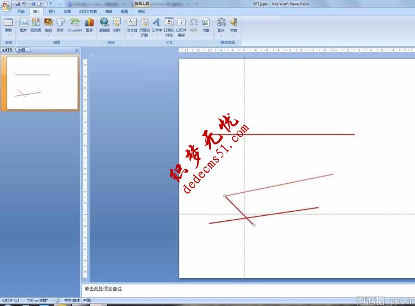Viewport: 415px width, 306px height.
Task: Click the Chart (图表) icon
Action: 89,25
